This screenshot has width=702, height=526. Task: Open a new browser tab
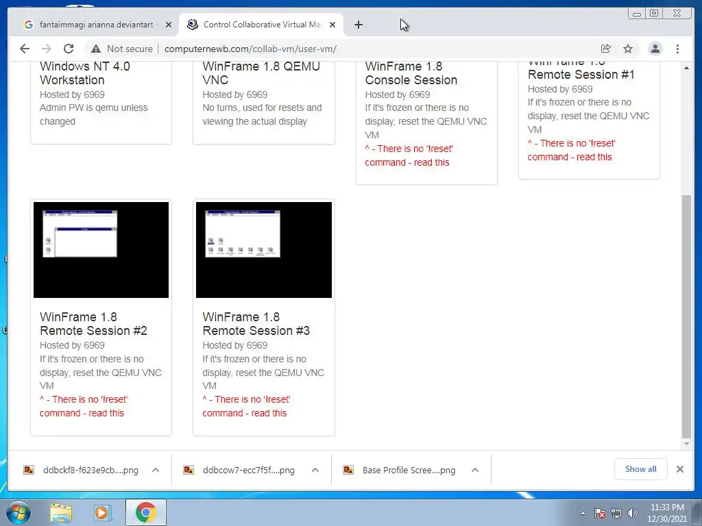pos(358,25)
